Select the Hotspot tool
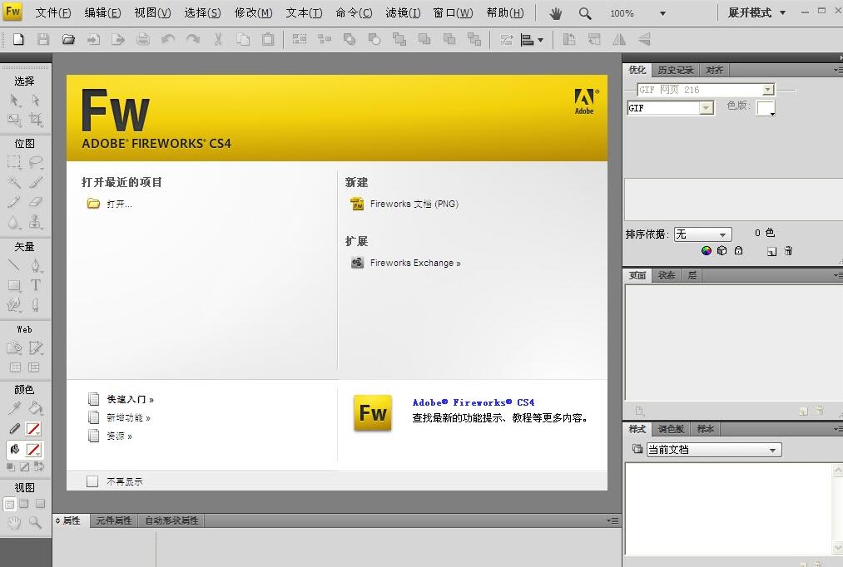This screenshot has height=567, width=843. (x=14, y=348)
